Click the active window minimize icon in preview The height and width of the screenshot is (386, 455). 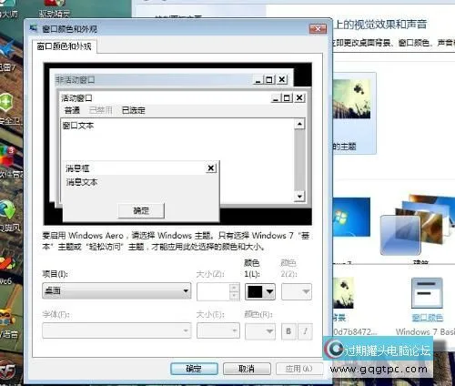tap(276, 97)
